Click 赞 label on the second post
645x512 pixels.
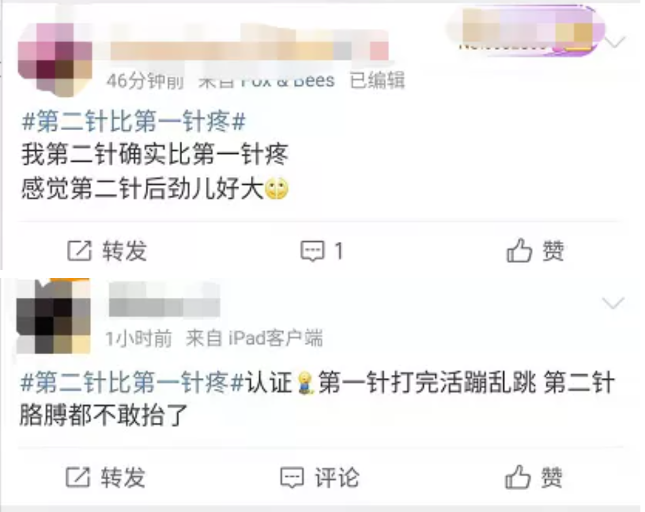tap(552, 477)
